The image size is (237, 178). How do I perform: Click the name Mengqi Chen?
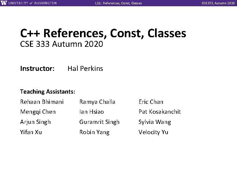(x=38, y=112)
